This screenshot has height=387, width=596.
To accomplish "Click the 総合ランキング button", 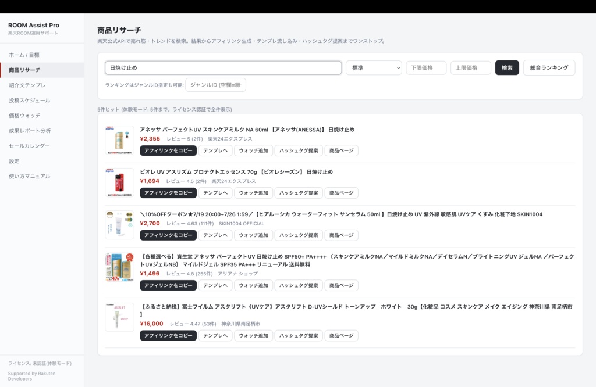I will [549, 67].
